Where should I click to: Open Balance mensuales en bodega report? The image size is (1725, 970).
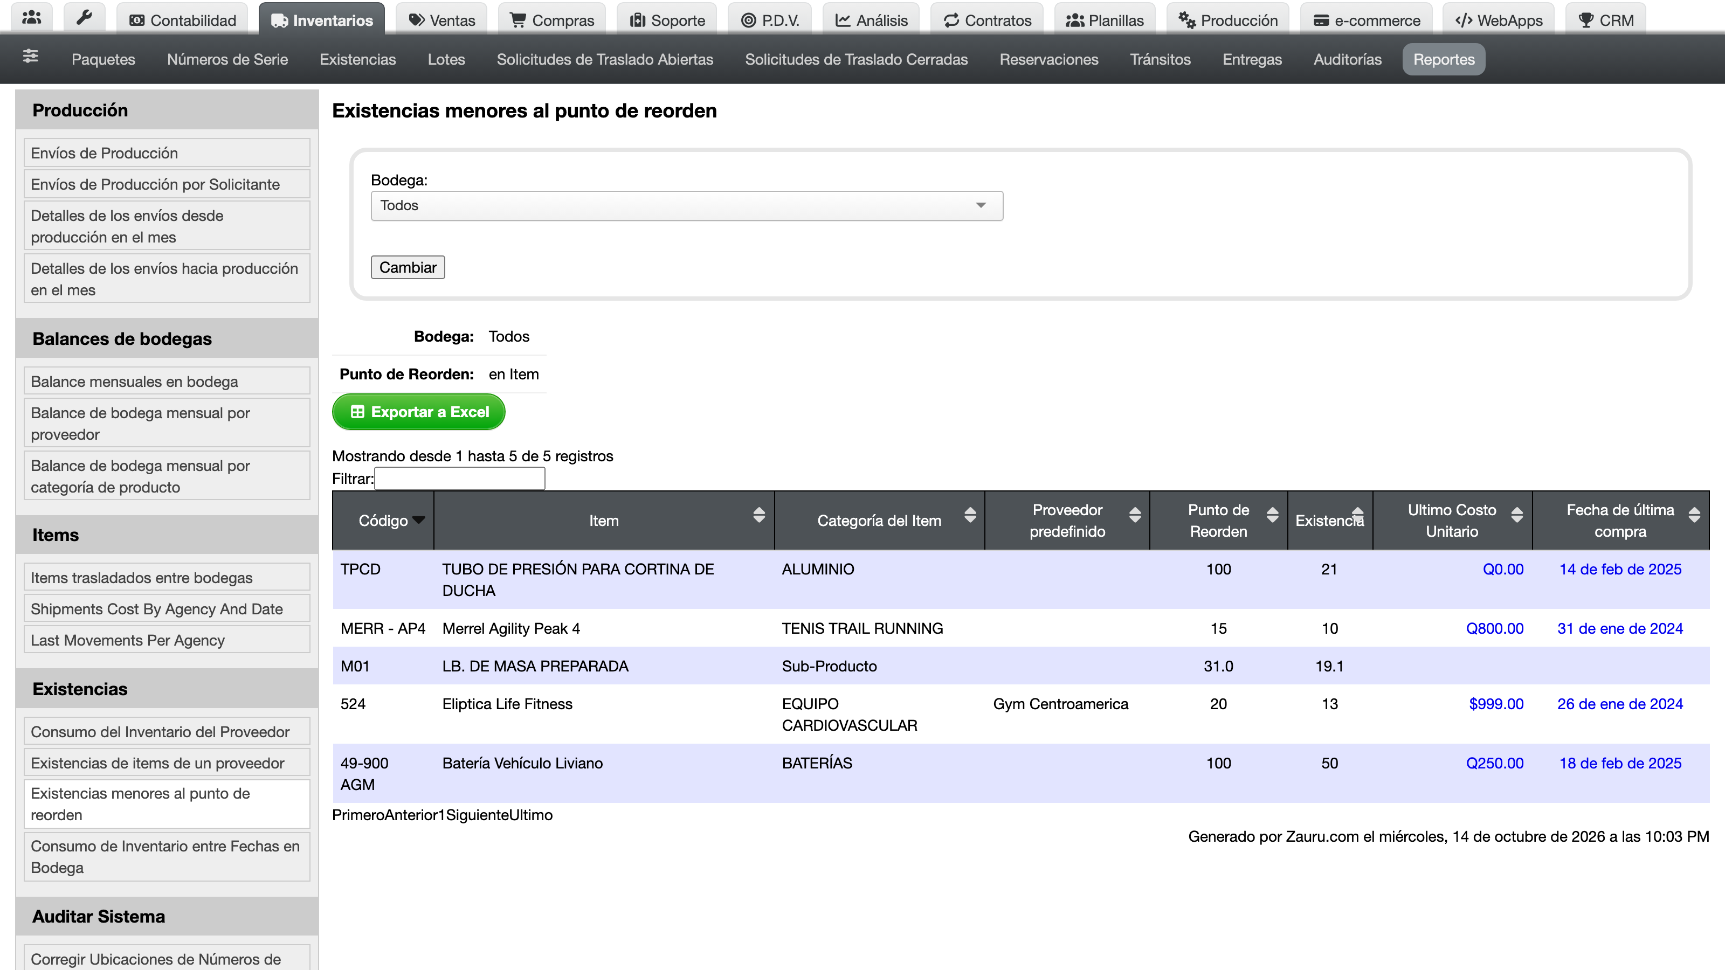167,381
